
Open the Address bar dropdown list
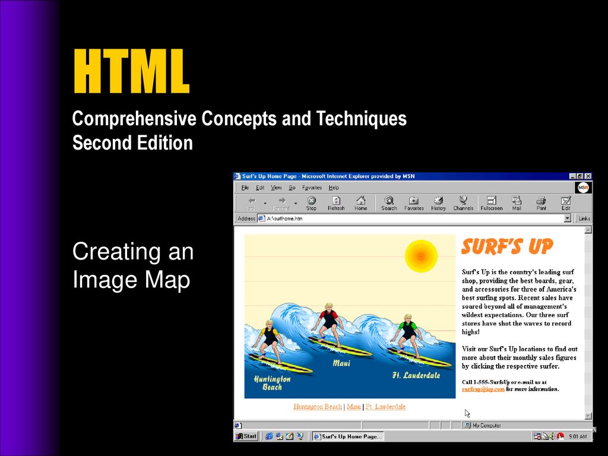(x=567, y=218)
